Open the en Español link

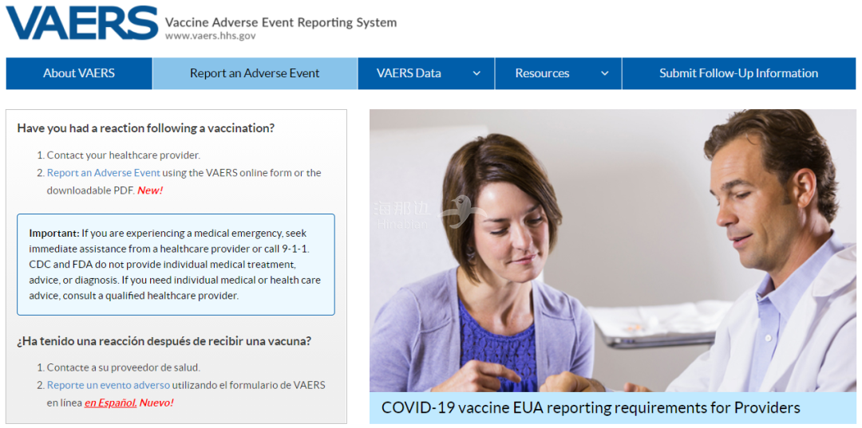[110, 402]
